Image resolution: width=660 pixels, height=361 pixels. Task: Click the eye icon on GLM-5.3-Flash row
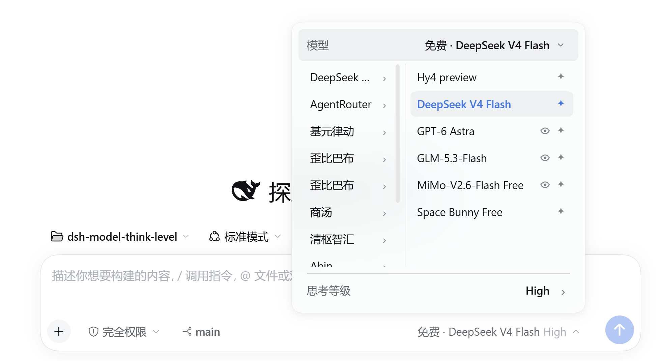pos(545,158)
